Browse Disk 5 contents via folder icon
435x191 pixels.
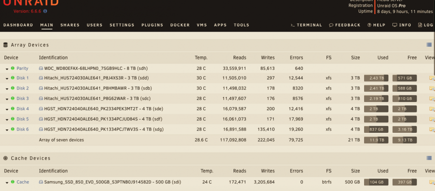point(432,119)
